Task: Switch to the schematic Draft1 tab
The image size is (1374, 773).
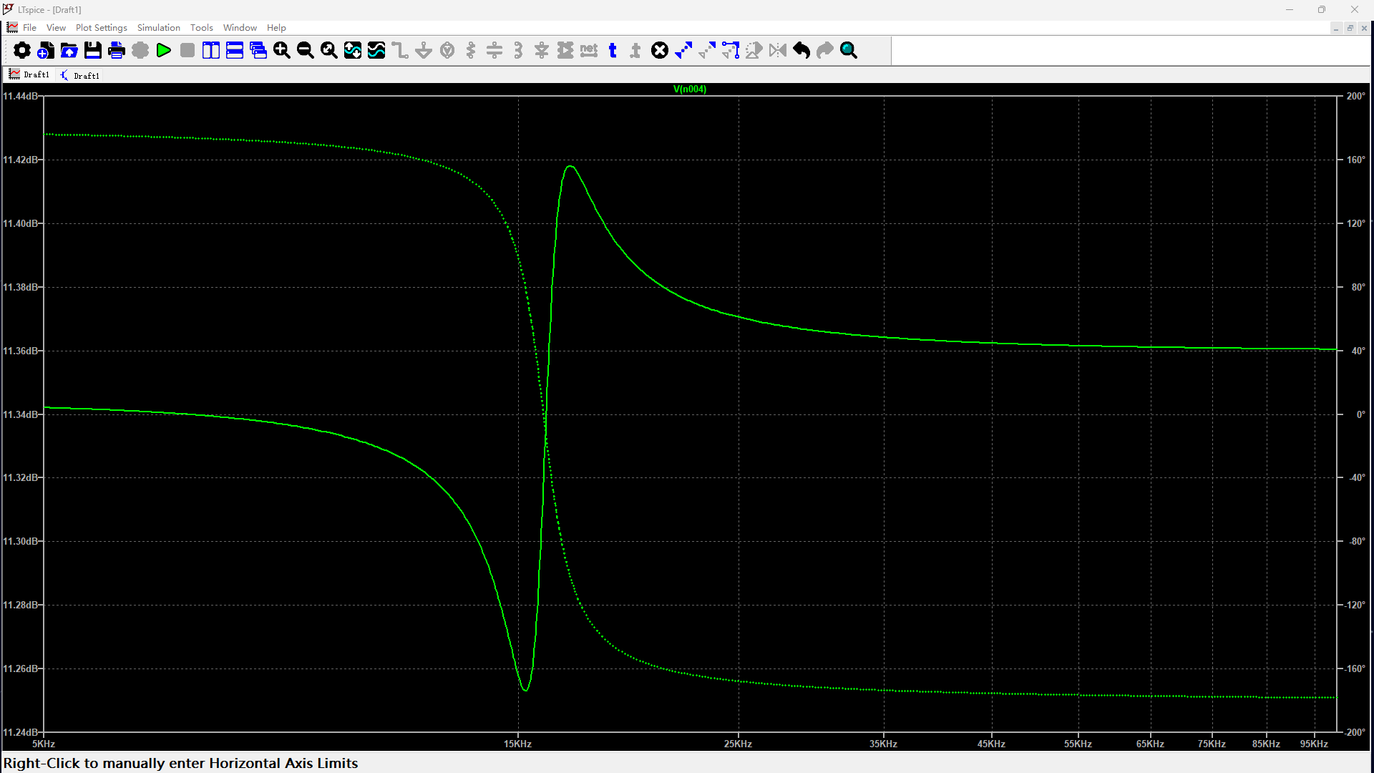Action: [80, 75]
